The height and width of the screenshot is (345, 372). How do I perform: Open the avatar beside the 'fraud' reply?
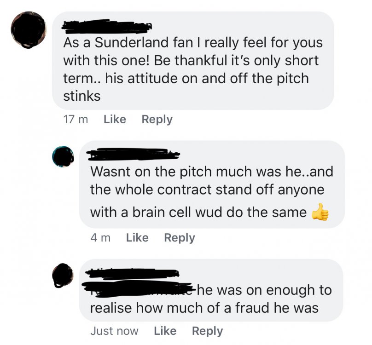point(63,275)
